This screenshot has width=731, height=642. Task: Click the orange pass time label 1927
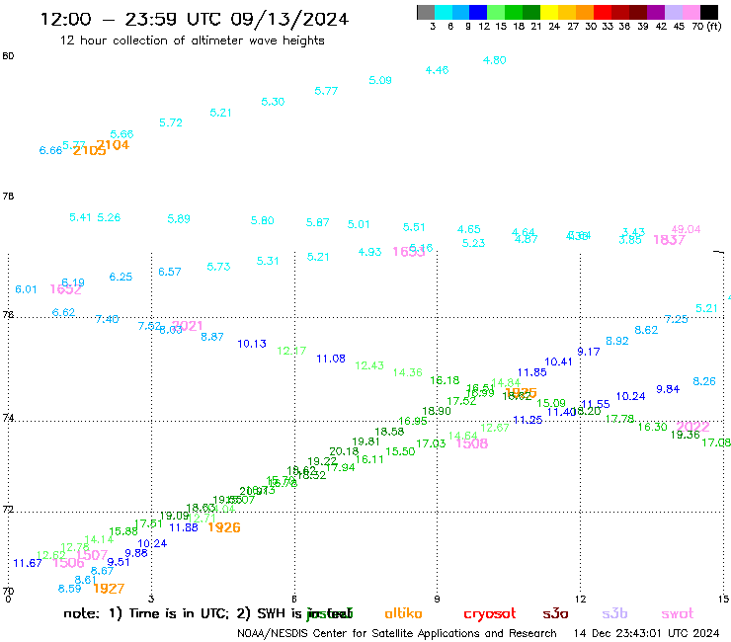coord(109,589)
